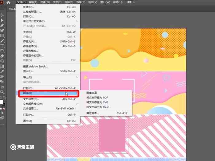
Task: Set color to None in the toolbar
Action: click(4, 109)
